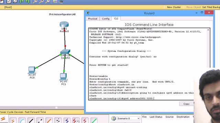The image size is (220, 123).
Task: Choose the green Octal cable
Action: [94, 120]
